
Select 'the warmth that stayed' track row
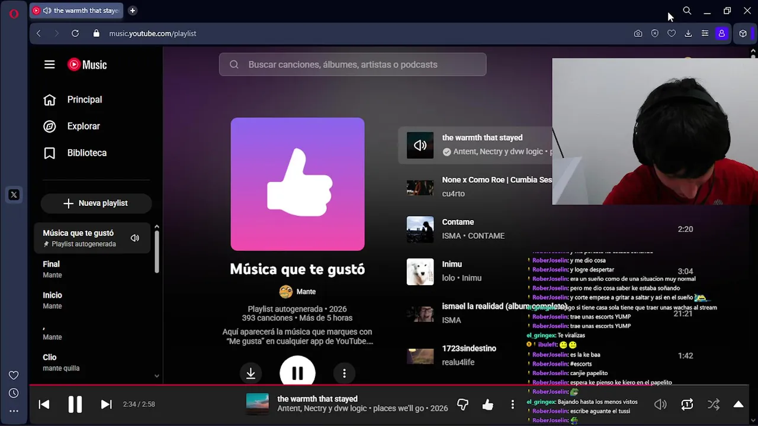click(476, 145)
